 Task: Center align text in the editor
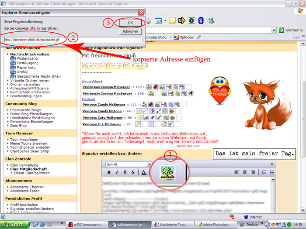tap(245, 172)
